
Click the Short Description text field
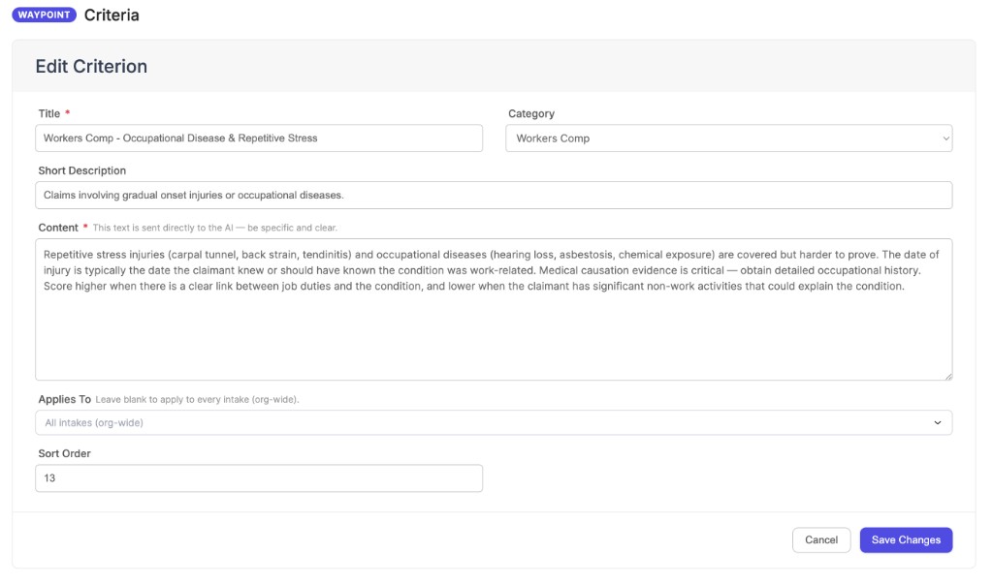494,195
